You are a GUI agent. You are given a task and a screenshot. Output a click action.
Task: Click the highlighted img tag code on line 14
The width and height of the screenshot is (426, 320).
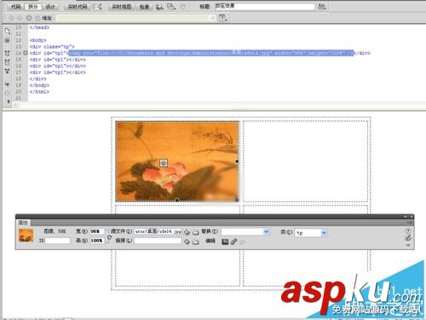pos(211,53)
